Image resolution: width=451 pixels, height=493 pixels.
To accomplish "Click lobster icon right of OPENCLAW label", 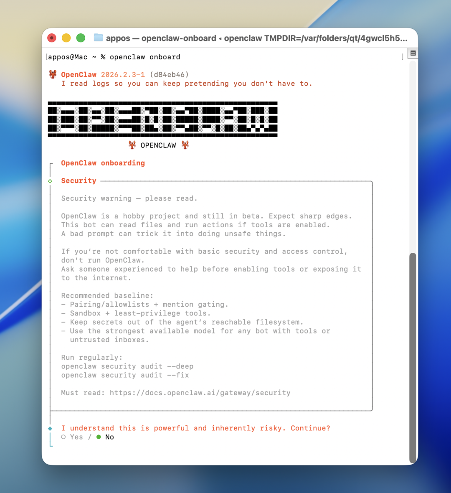I will point(185,145).
